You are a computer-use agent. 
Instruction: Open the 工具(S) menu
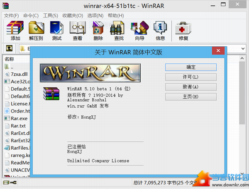[50, 16]
